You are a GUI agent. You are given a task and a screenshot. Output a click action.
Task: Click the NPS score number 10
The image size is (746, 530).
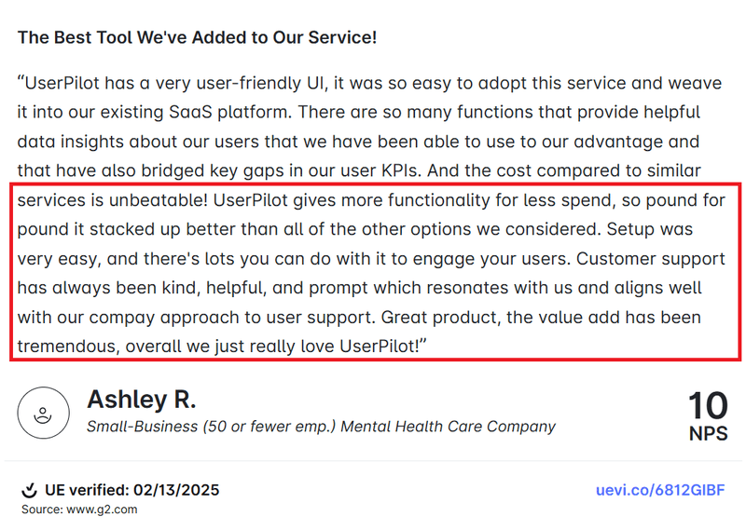[707, 406]
